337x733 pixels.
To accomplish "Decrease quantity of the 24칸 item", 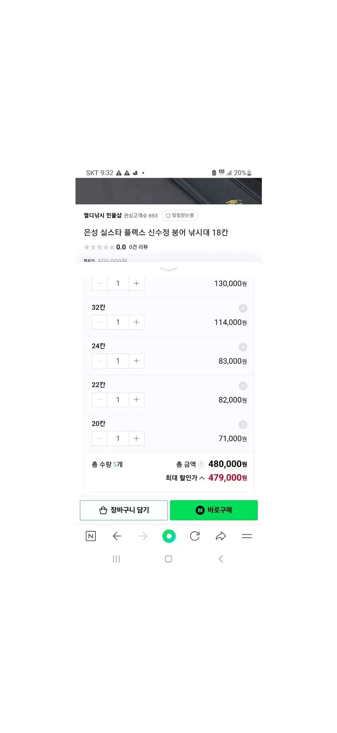I will (99, 361).
